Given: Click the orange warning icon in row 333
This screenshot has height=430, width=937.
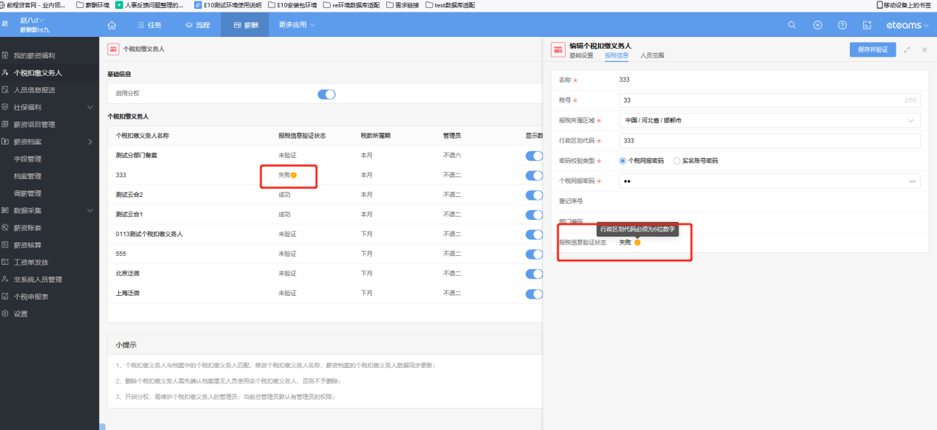Looking at the screenshot, I should click(294, 175).
